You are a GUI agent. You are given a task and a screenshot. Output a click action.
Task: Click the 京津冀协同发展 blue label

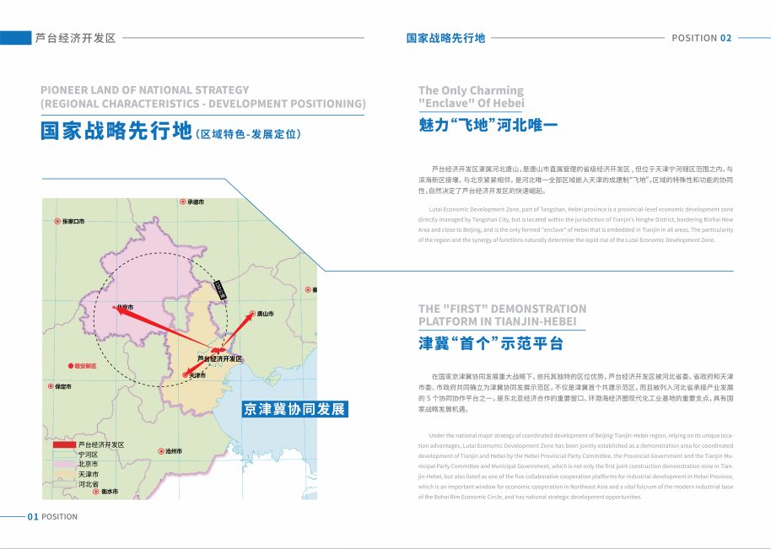[x=295, y=409]
